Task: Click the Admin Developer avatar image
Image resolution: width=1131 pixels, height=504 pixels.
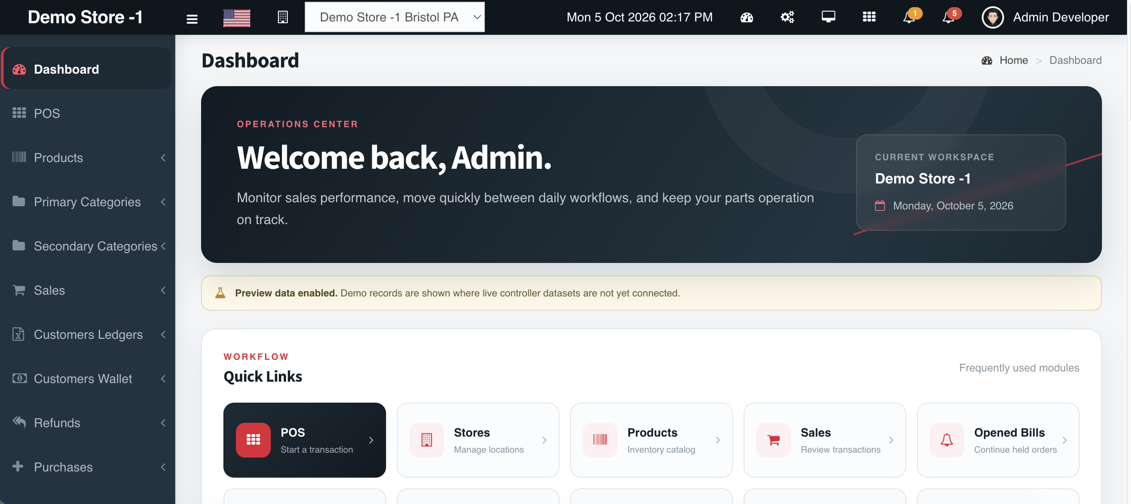Action: [x=992, y=17]
